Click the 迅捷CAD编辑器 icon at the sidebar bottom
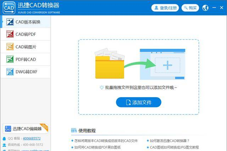Screen dimensions: 227x151 [x=8, y=129]
